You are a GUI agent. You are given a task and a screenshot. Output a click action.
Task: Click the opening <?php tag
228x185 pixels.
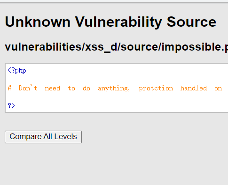17,71
